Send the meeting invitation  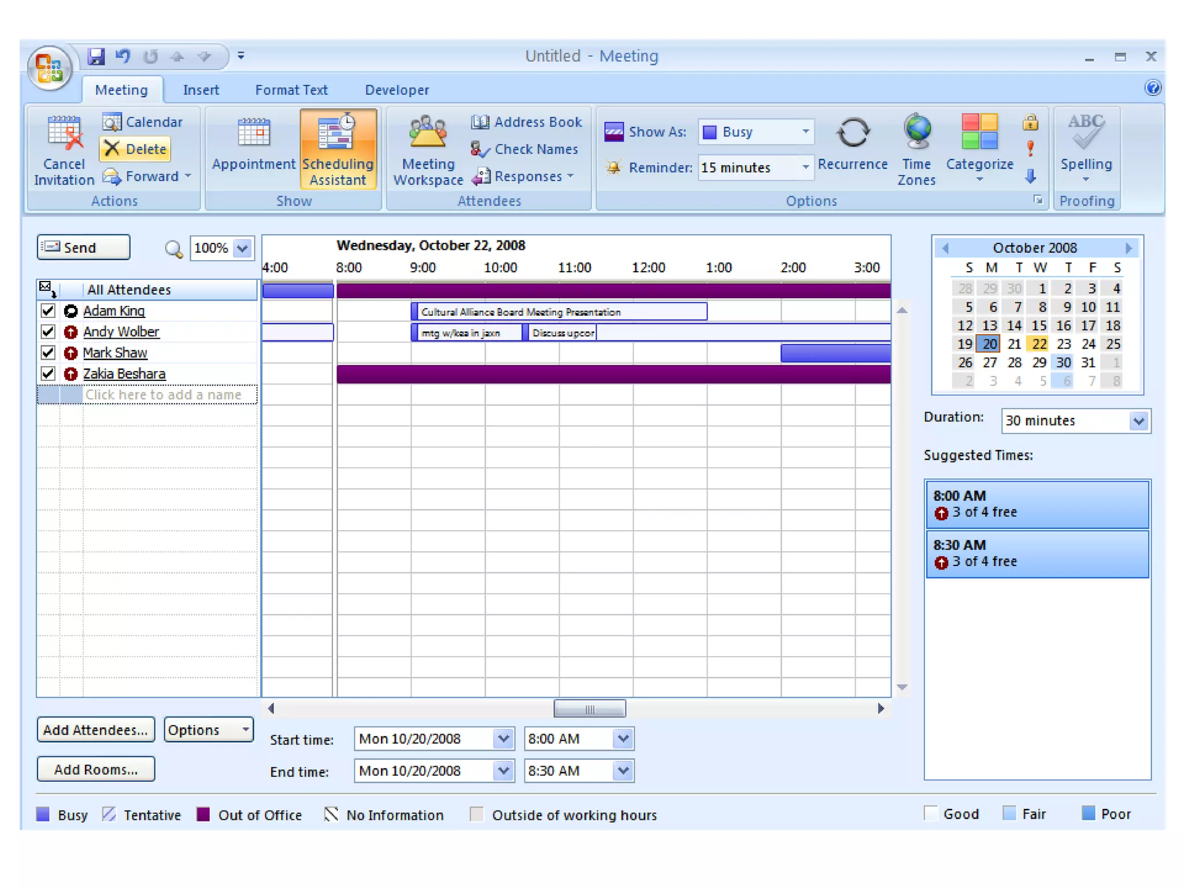coord(83,247)
